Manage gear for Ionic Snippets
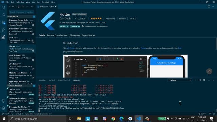Image resolution: width=217 pixels, height=122 pixels. [33, 60]
